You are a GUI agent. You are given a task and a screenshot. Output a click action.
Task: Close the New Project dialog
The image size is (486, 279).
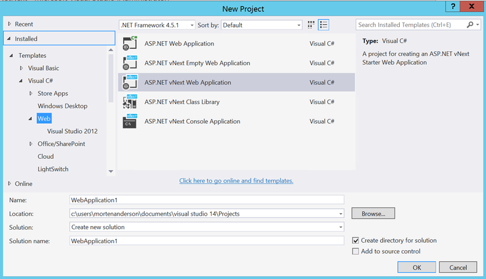point(472,6)
